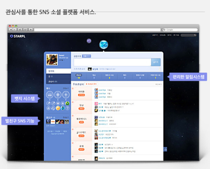Click the small star badge icon

tap(63, 103)
